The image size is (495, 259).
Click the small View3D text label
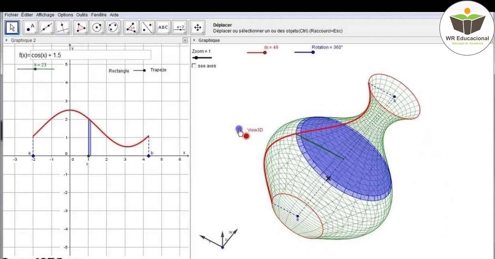[255, 130]
